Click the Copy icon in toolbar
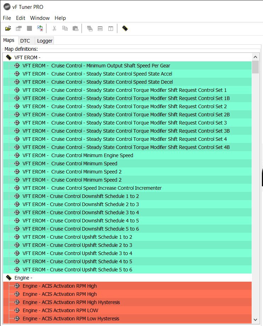 tap(65, 28)
